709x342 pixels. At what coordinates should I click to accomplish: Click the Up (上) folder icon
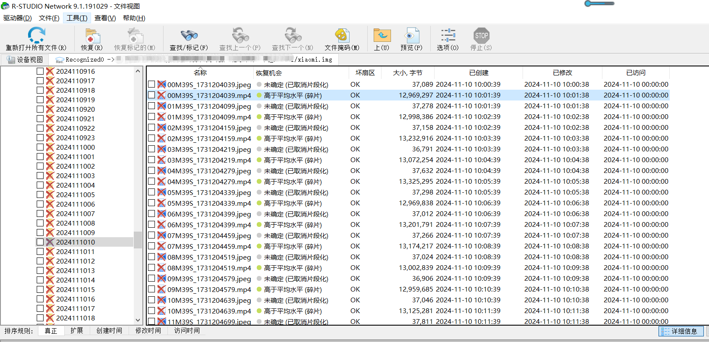(381, 35)
